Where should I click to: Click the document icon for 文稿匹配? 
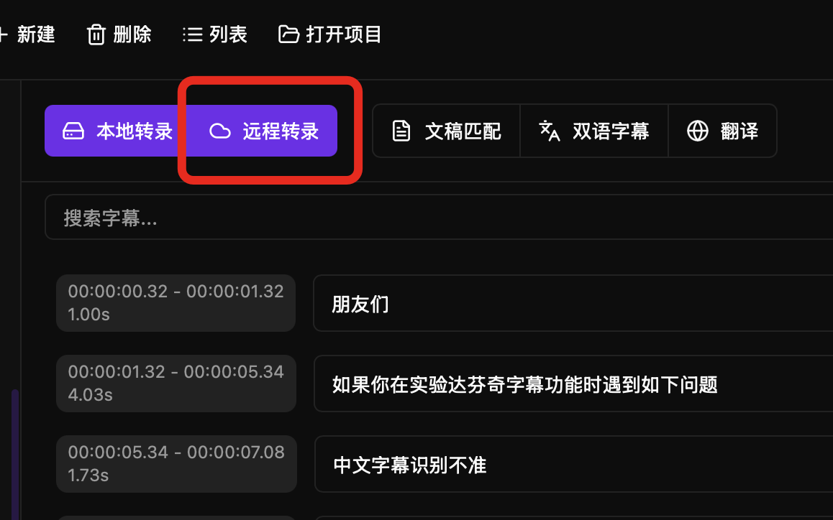coord(401,131)
